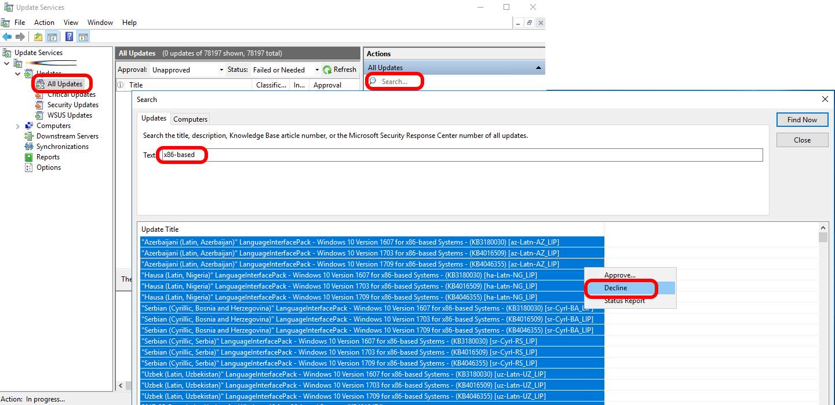Click the blue Help question mark icon

pos(69,37)
